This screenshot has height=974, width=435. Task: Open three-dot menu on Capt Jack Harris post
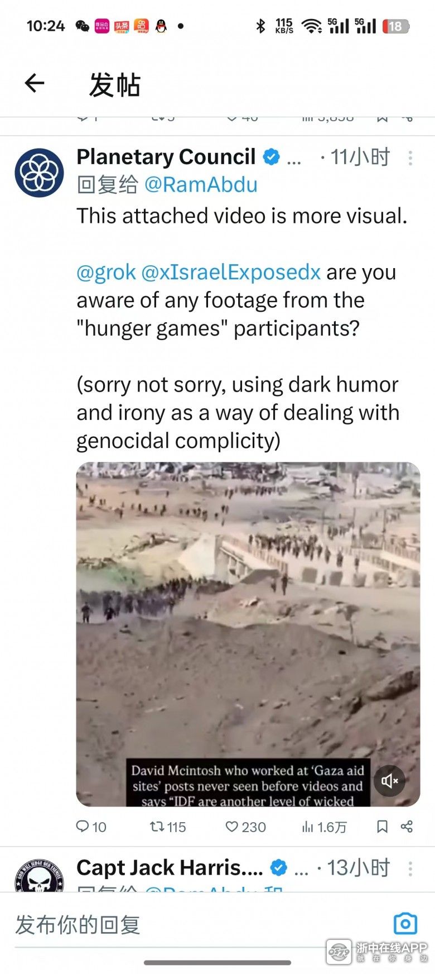[x=410, y=868]
